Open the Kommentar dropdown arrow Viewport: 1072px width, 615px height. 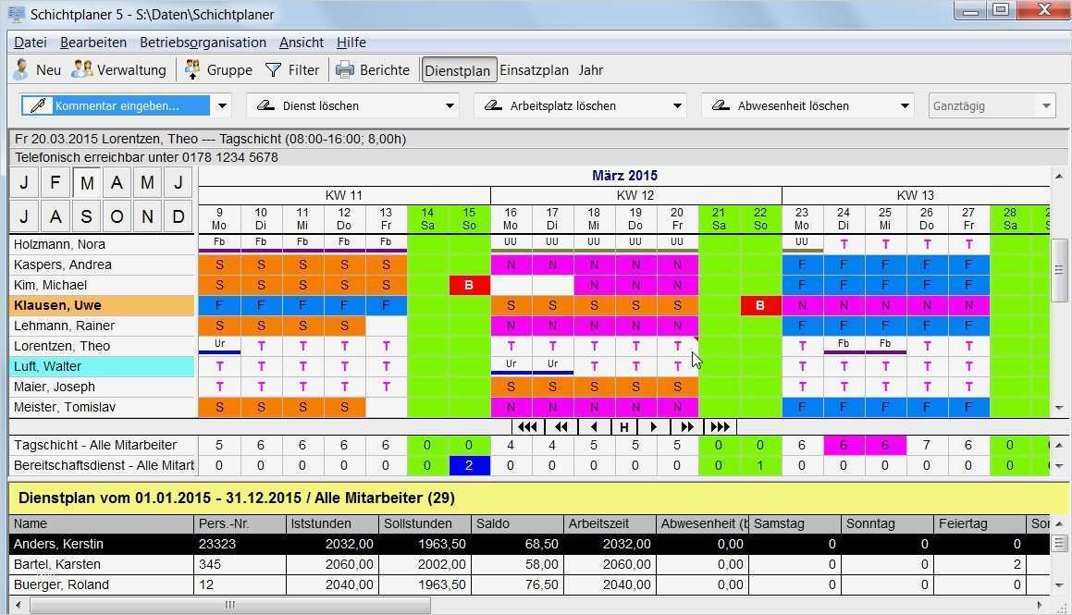(222, 105)
